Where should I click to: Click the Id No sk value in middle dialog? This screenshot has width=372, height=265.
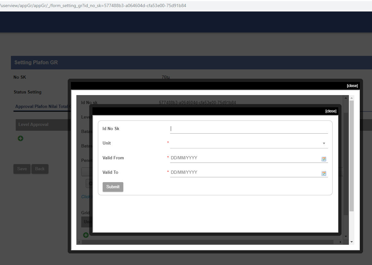tap(197, 102)
